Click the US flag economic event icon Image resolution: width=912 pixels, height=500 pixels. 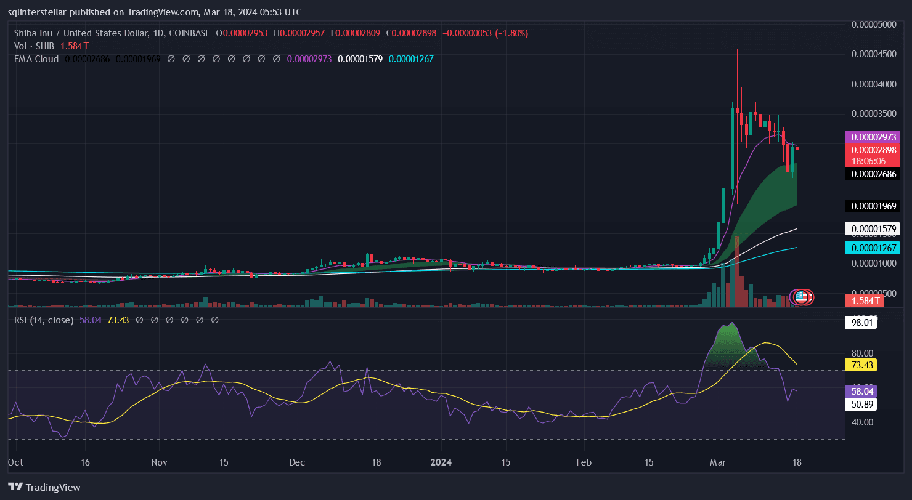[x=801, y=297]
